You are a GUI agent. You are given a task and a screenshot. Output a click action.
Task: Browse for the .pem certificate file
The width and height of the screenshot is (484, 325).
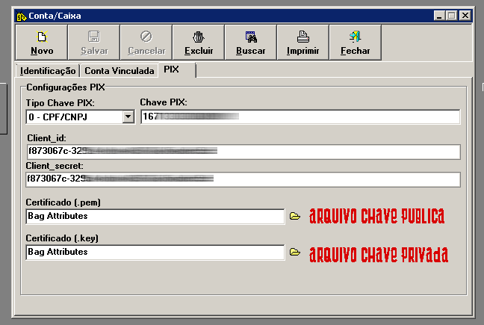[295, 217]
